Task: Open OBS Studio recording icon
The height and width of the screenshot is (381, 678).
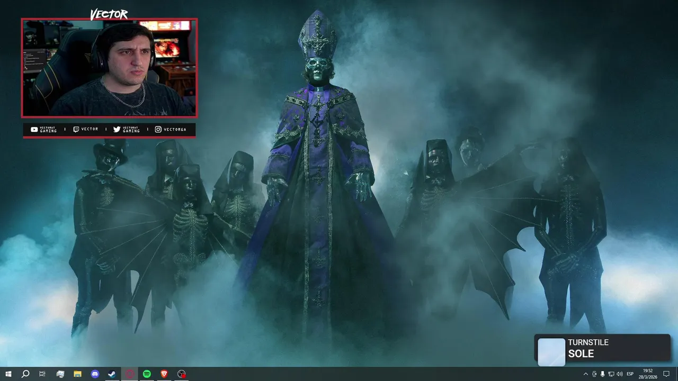Action: tap(182, 374)
